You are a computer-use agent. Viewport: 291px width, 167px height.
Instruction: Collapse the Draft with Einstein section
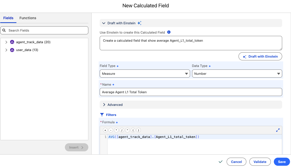click(103, 23)
